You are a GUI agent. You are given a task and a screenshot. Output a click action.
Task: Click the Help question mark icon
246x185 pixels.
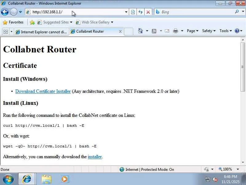click(237, 31)
